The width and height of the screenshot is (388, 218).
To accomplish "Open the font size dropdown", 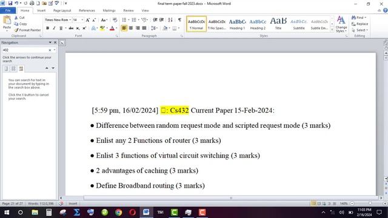I will coord(82,20).
